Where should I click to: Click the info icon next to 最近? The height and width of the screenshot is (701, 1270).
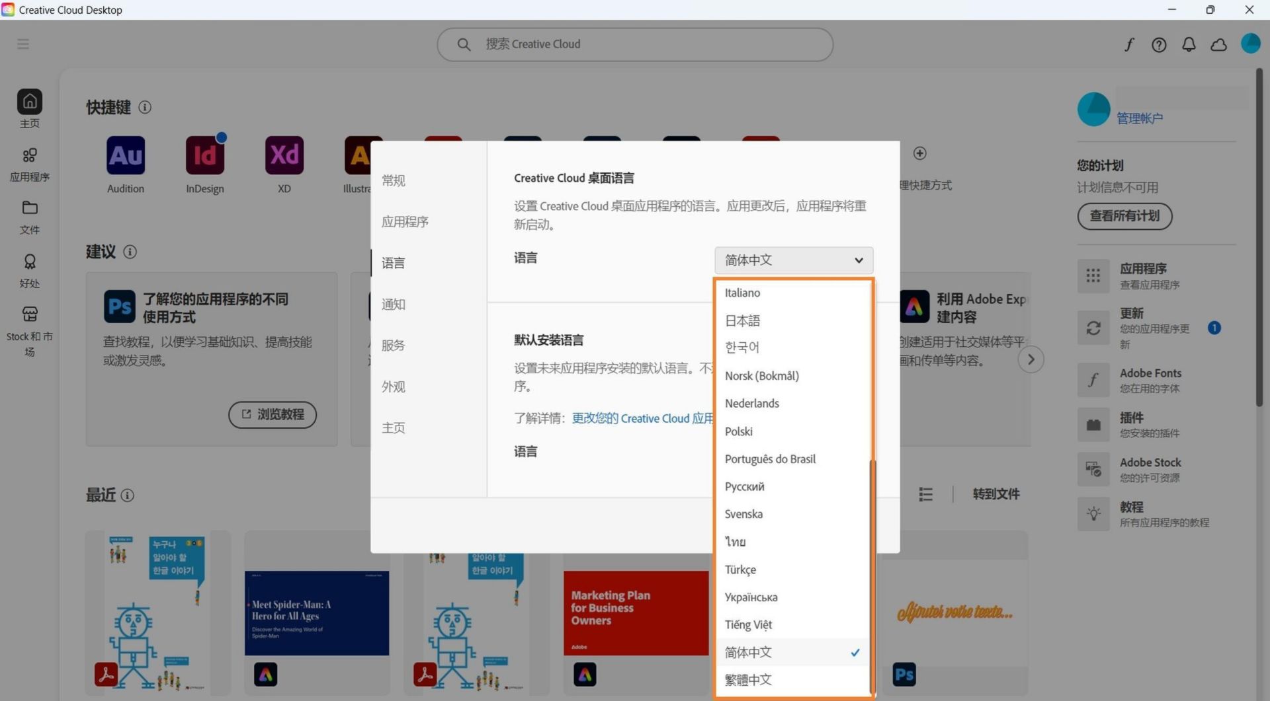(128, 495)
